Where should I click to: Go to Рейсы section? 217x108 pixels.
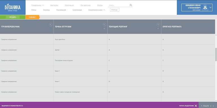point(34,10)
